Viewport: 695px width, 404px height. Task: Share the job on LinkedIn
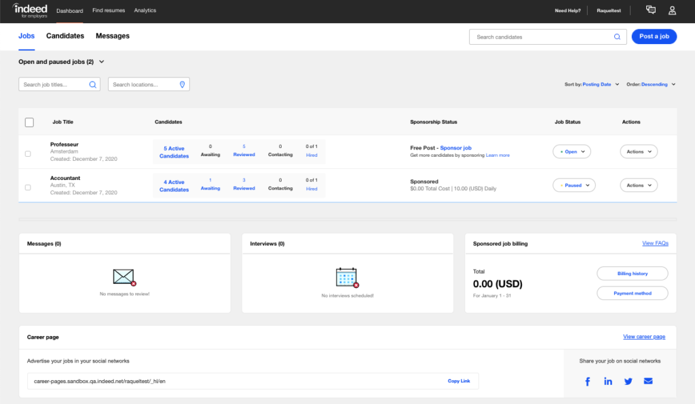[x=607, y=381]
